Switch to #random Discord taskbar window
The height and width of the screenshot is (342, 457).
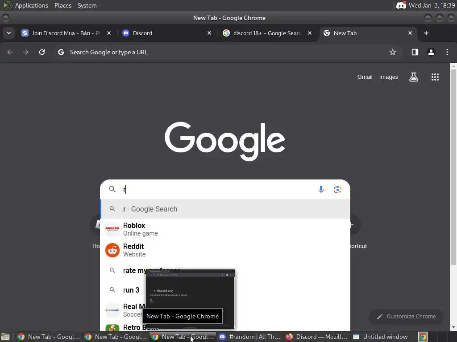(249, 337)
